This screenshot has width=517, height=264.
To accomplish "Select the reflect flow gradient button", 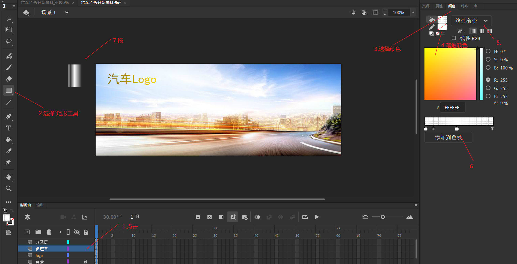I will (x=481, y=31).
